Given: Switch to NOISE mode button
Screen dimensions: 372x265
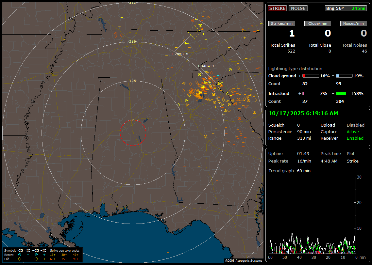Looking at the screenshot, I should [x=298, y=8].
